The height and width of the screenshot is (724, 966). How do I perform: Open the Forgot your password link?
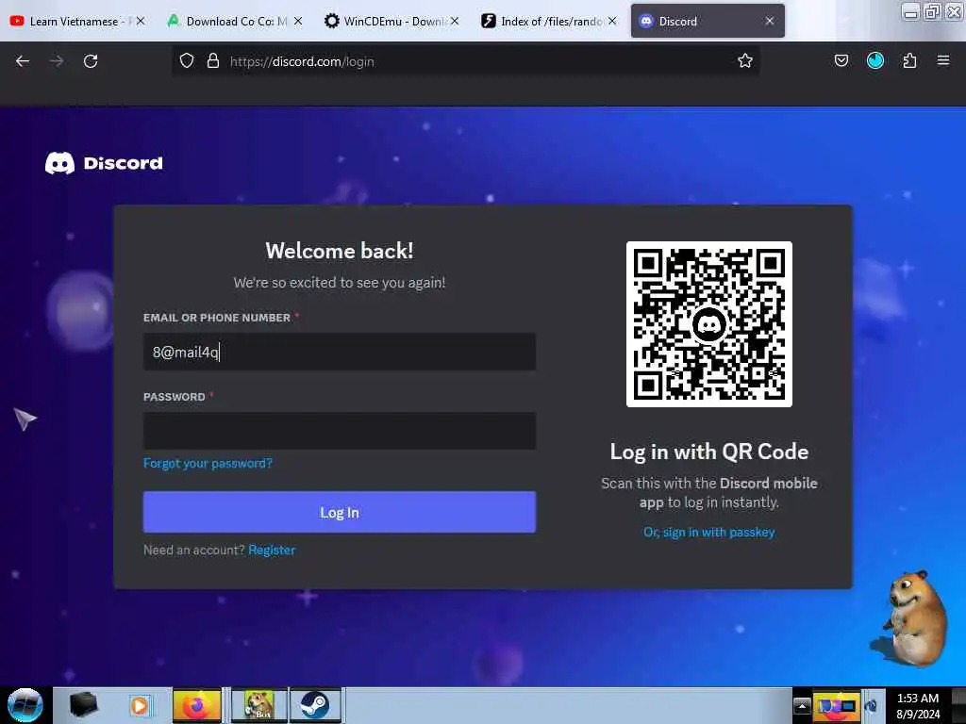pyautogui.click(x=208, y=463)
